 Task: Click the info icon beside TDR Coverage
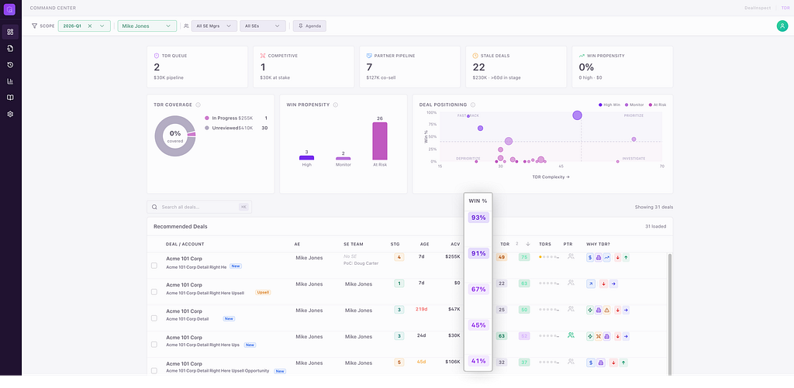tap(198, 105)
